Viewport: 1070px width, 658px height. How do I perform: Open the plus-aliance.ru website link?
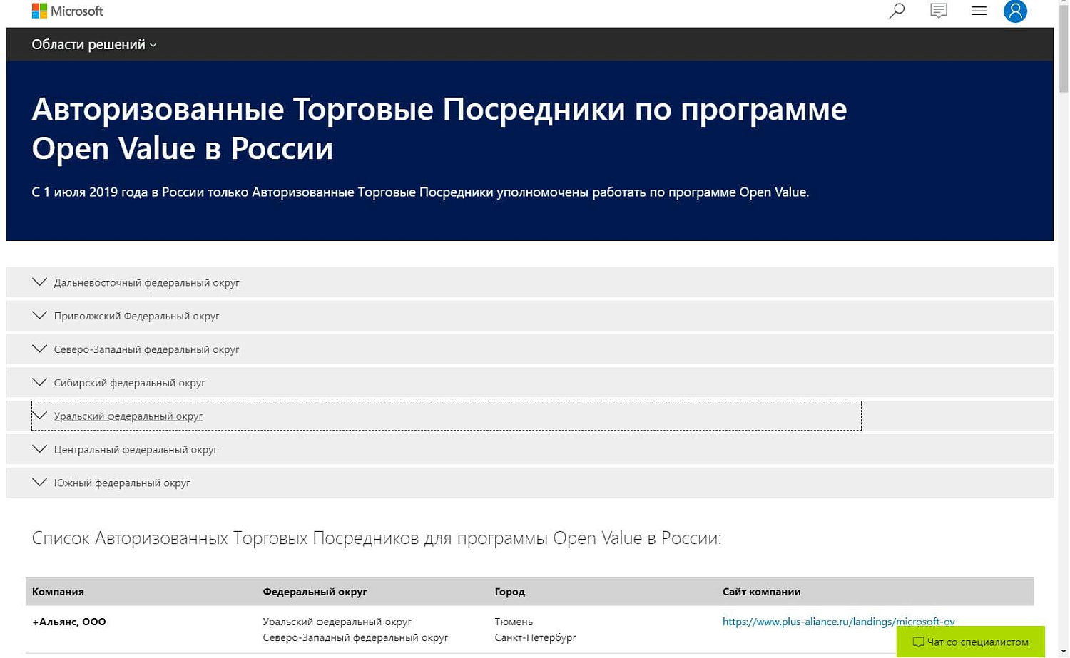pos(839,621)
